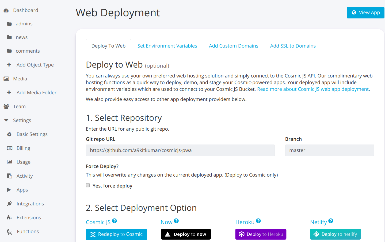Expand Add Object Type plus icon

(9, 65)
